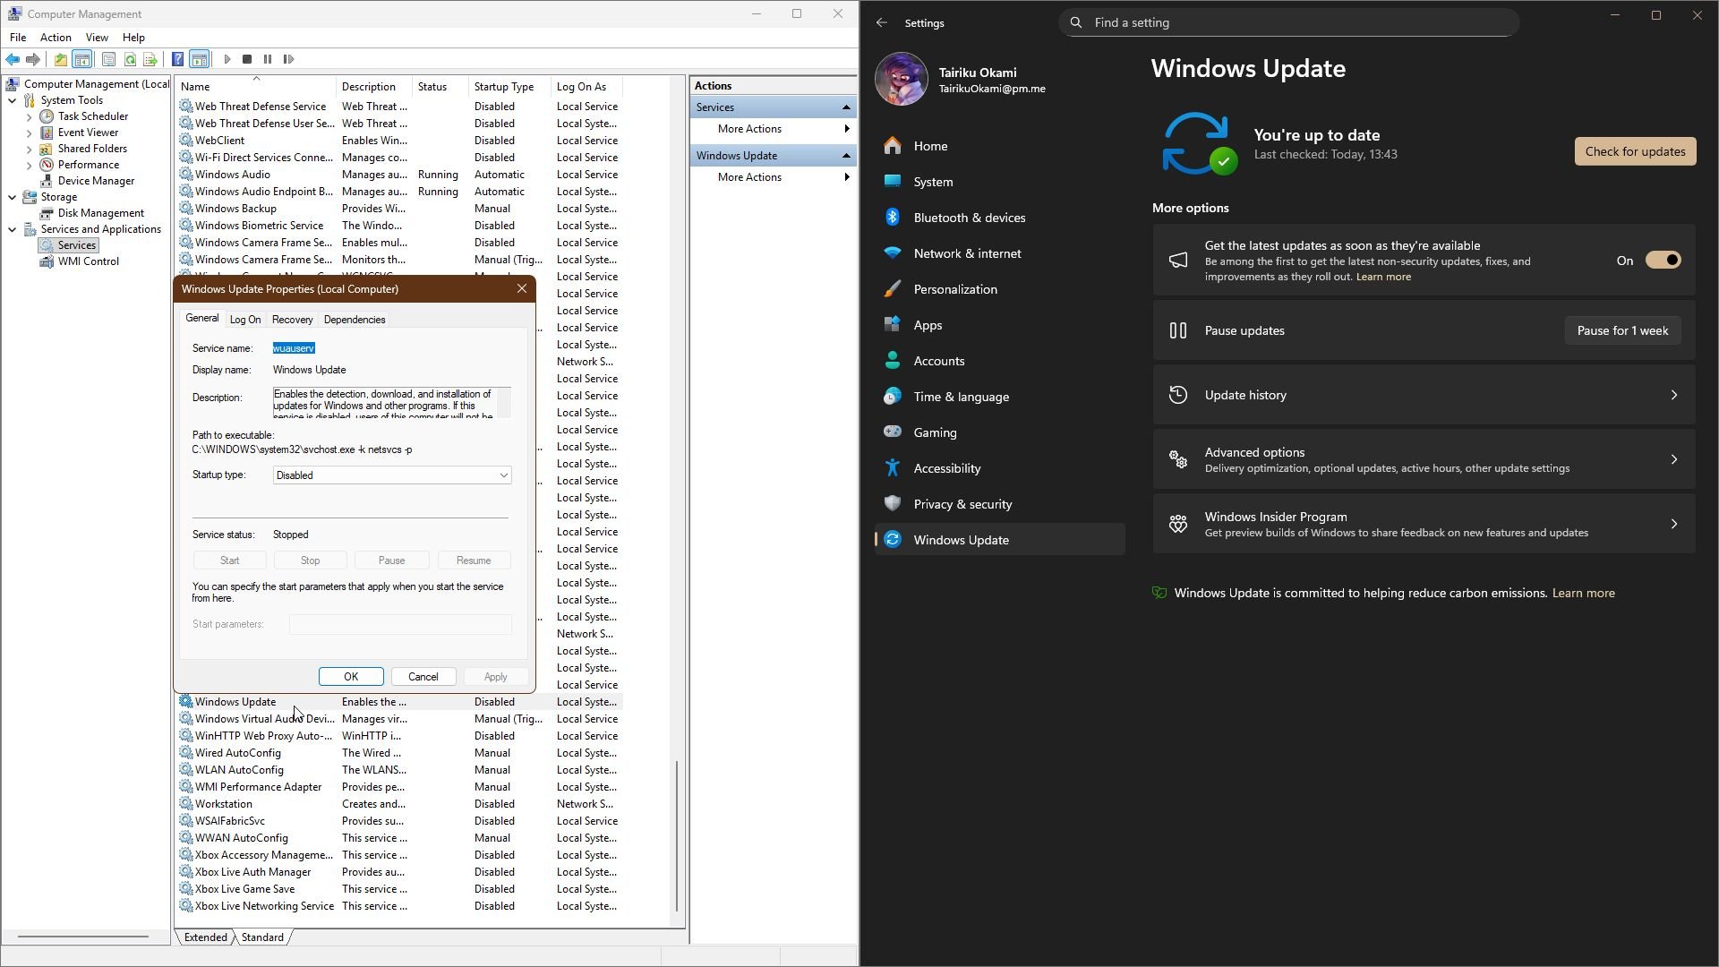
Task: Collapse the Storage tree node
Action: click(13, 197)
